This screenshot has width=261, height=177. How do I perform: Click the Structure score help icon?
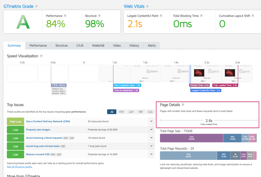pos(100,16)
